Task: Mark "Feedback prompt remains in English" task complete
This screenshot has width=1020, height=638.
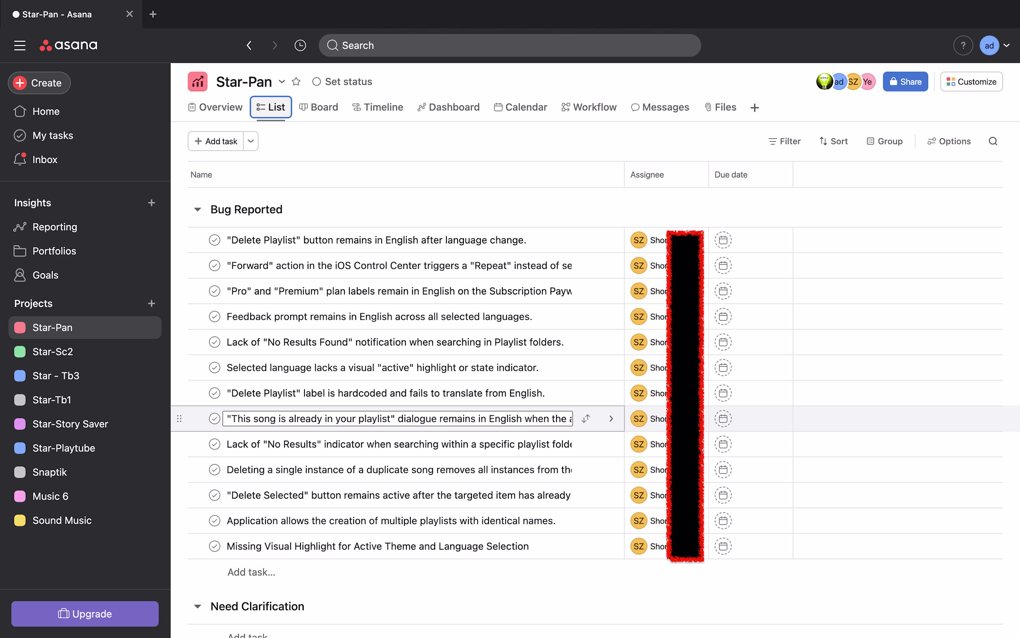Action: pos(215,316)
